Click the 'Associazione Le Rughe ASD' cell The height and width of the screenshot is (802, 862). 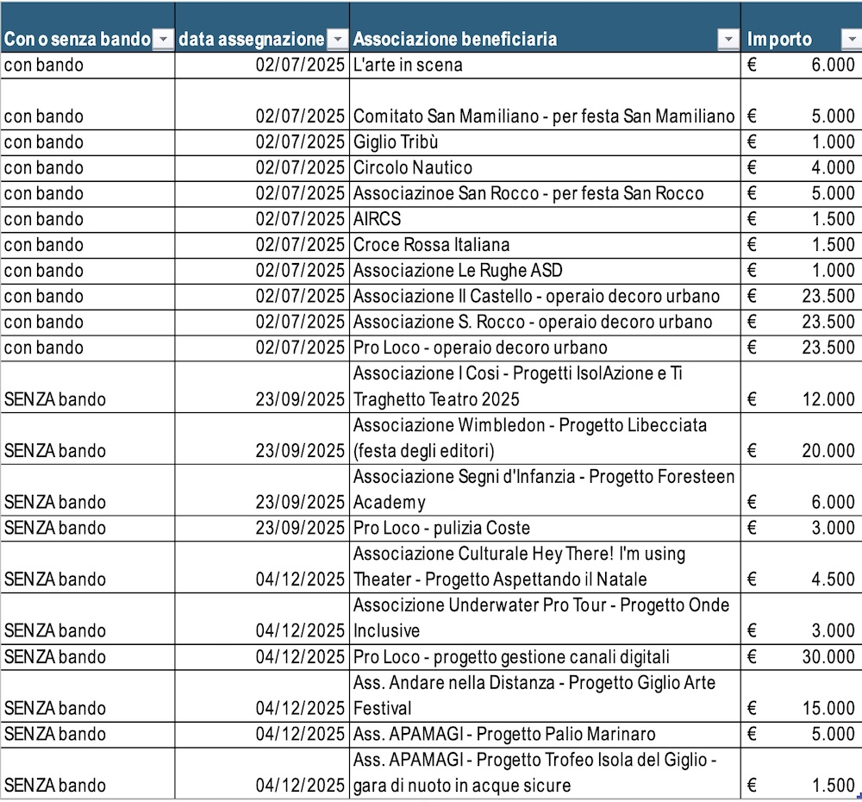(x=458, y=271)
